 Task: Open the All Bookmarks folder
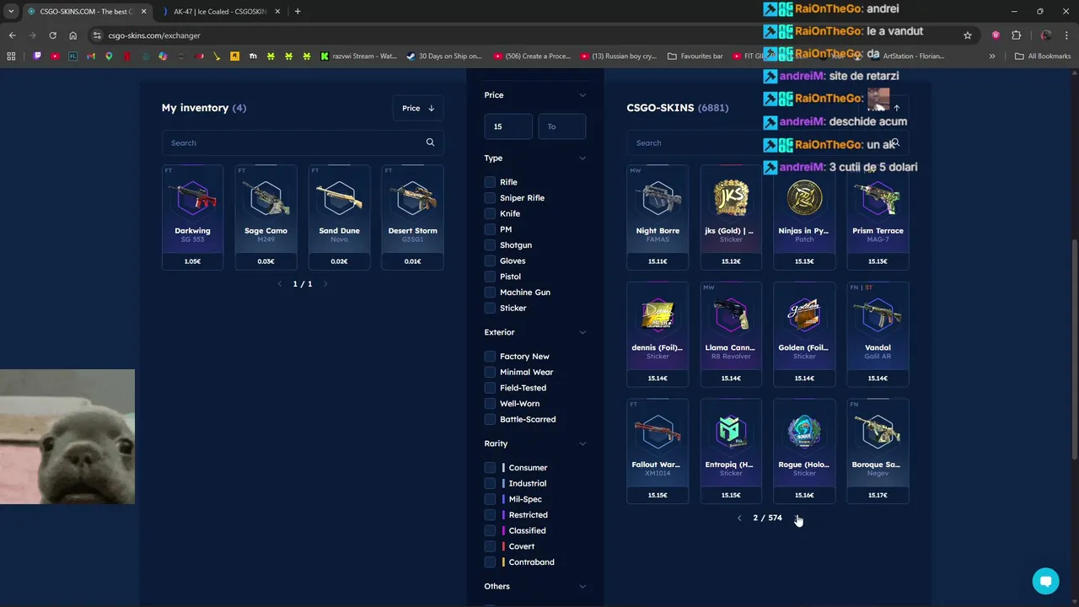point(1043,56)
